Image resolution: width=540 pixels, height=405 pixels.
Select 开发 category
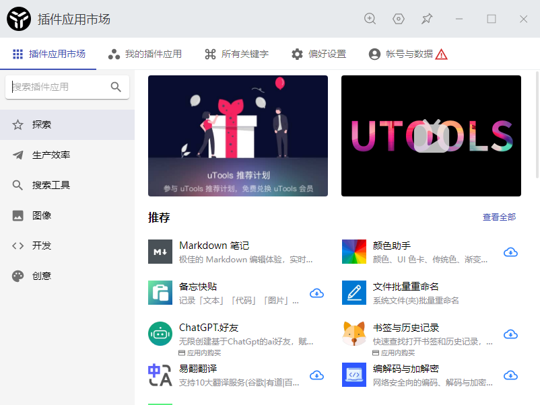67,246
